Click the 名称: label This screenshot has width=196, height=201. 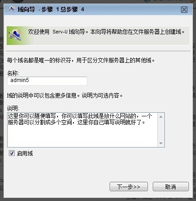click(13, 73)
